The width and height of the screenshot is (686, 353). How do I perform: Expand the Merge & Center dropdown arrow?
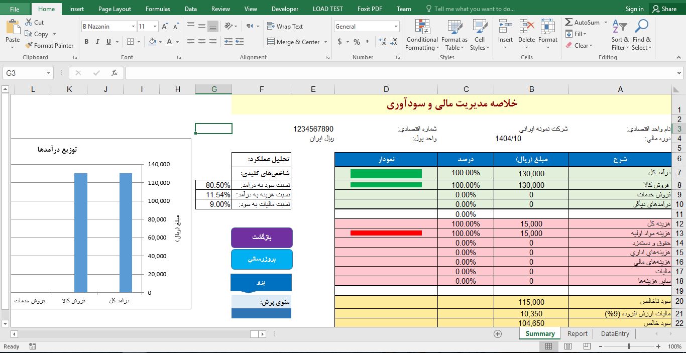coord(325,42)
